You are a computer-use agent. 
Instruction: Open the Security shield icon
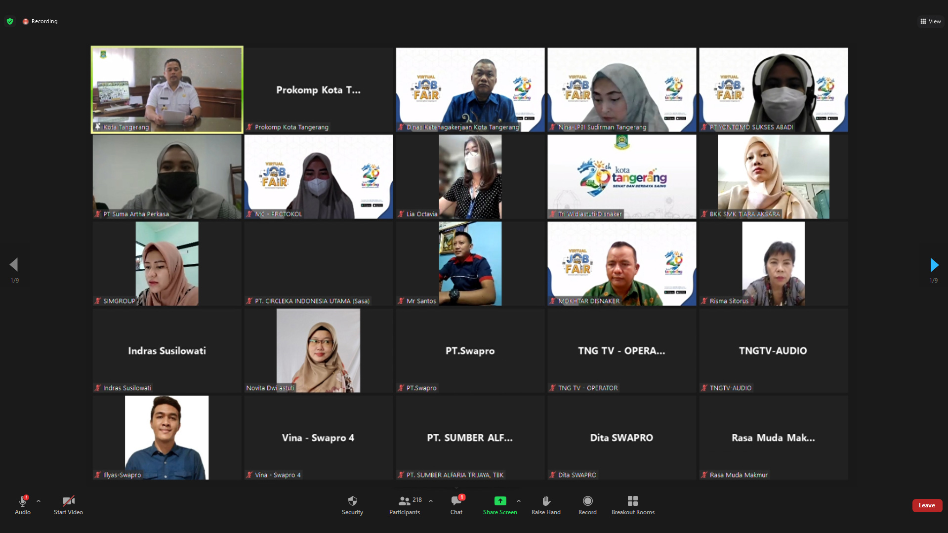352,501
